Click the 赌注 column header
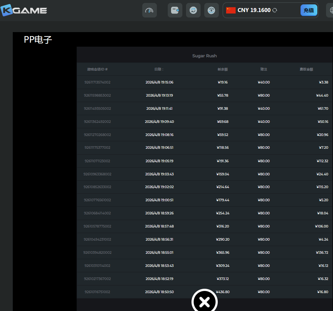 [x=263, y=69]
